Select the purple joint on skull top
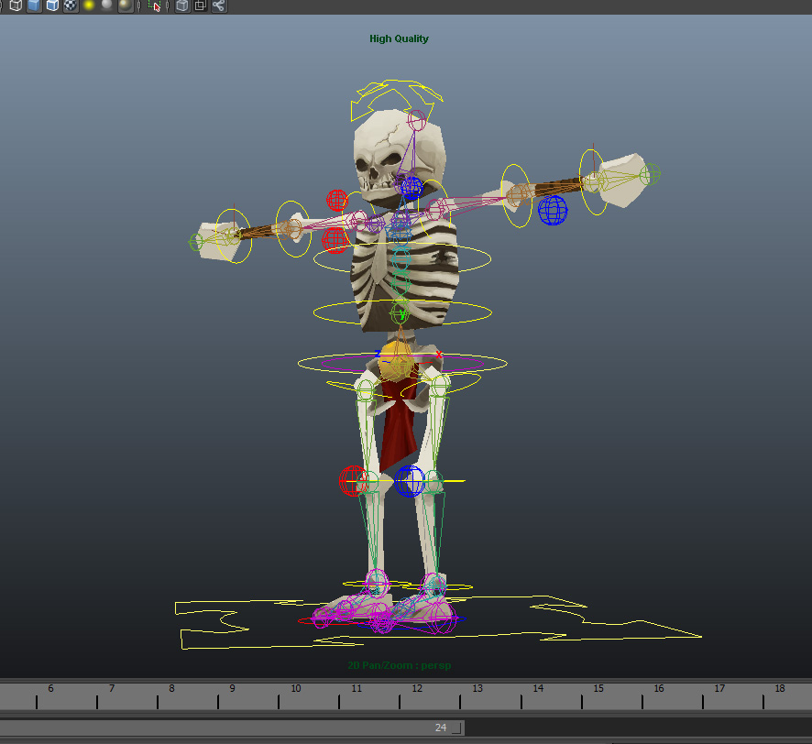Viewport: 812px width, 744px height. 416,120
